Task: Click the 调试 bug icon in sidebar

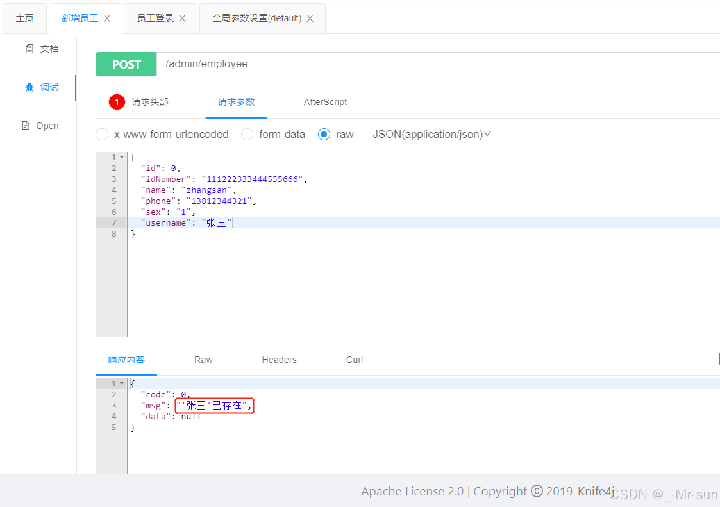Action: [29, 87]
